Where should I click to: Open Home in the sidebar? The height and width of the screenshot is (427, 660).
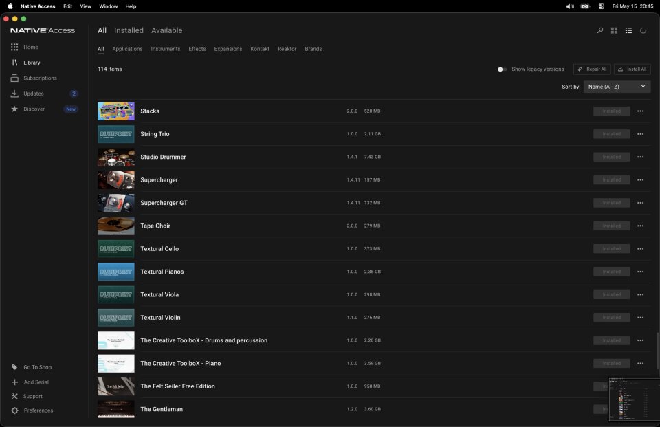point(30,47)
